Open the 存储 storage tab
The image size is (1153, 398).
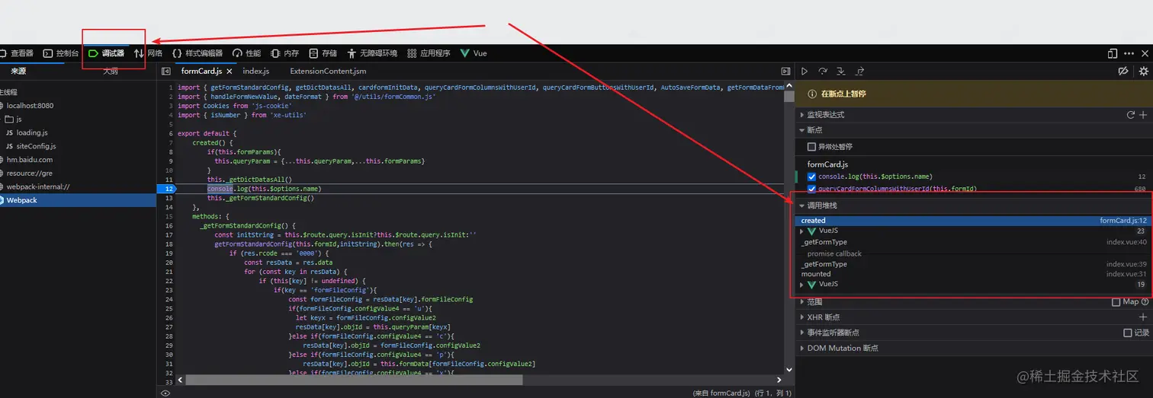point(323,53)
